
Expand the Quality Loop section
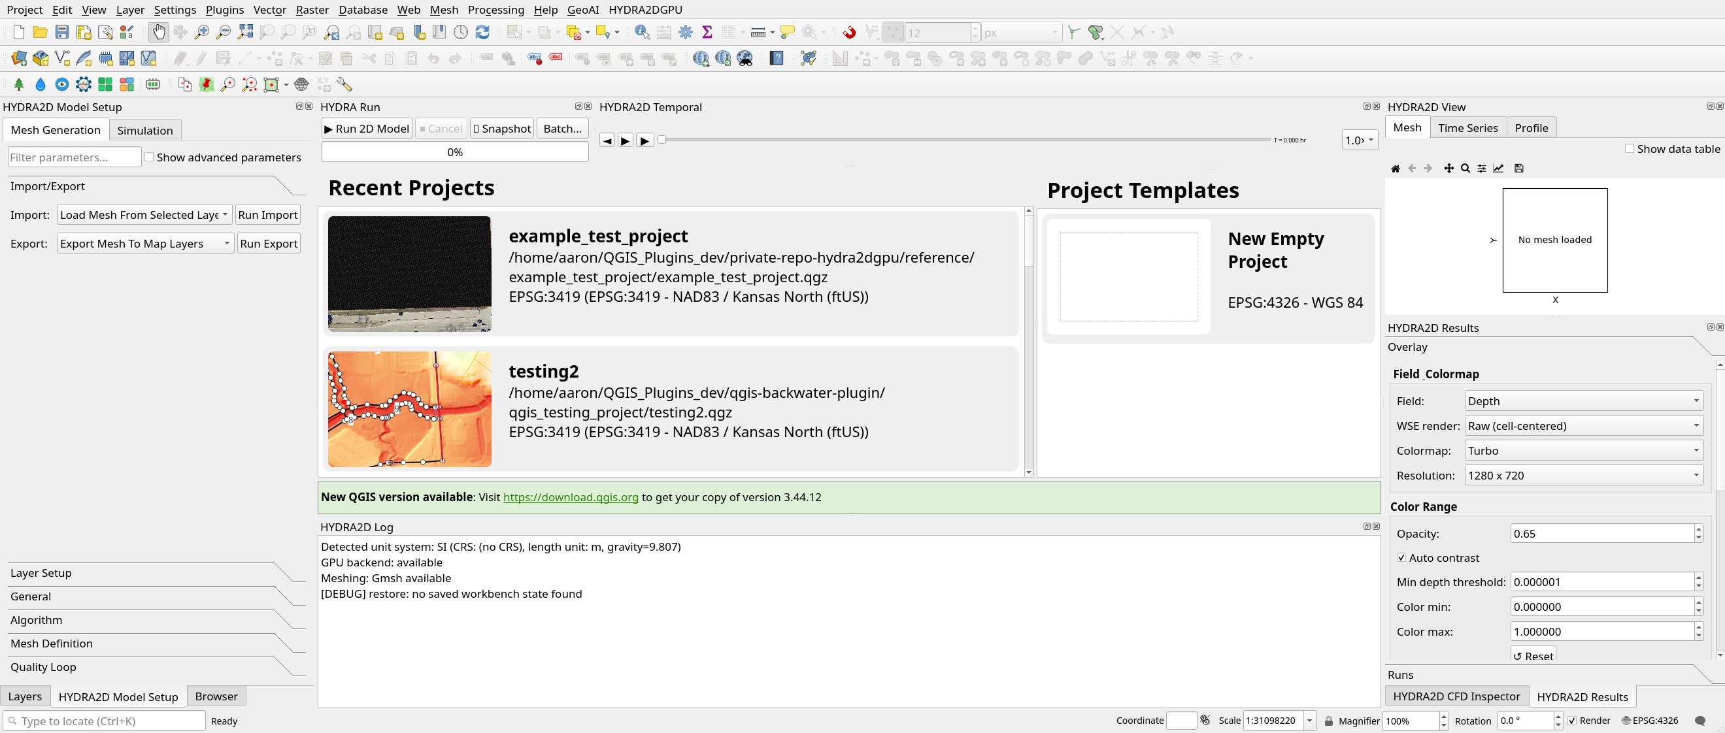point(157,667)
